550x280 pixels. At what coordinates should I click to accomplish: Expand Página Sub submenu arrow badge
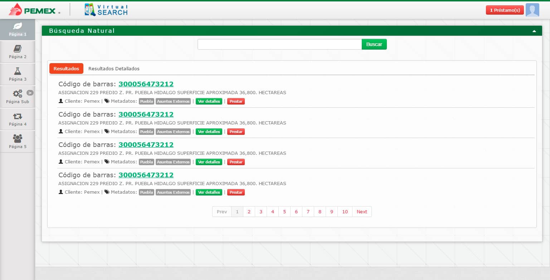pos(30,93)
